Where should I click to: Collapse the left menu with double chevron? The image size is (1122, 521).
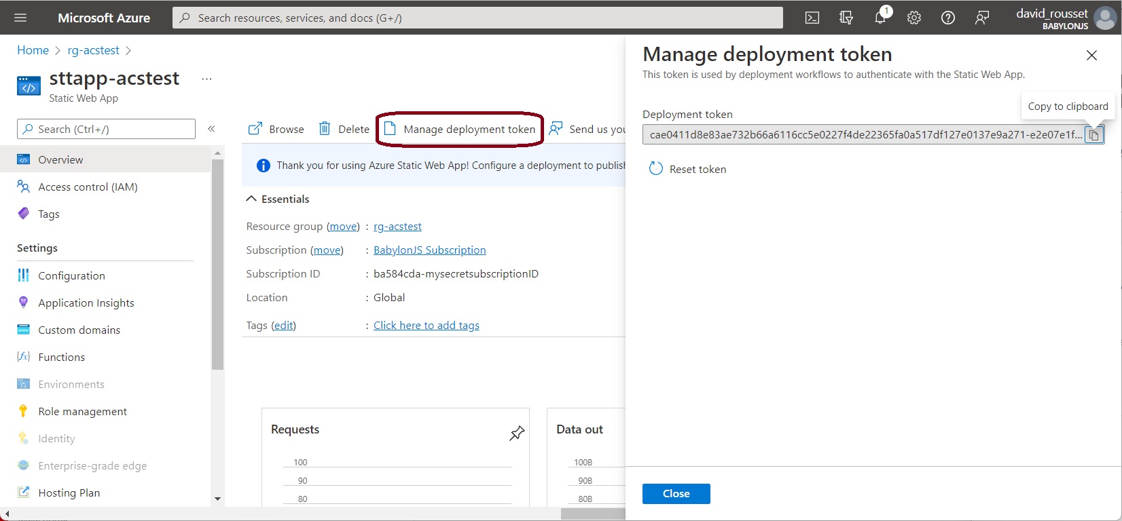211,129
